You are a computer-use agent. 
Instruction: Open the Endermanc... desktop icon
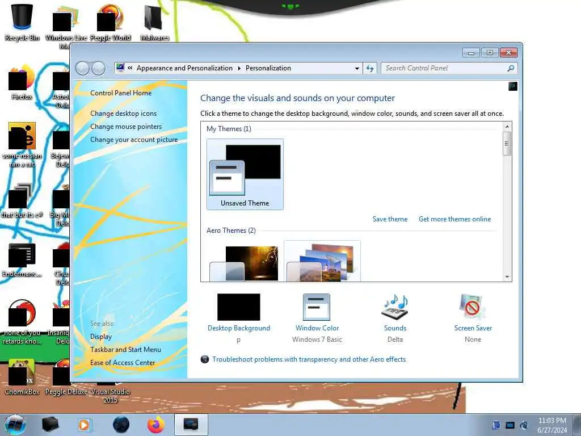pyautogui.click(x=22, y=259)
